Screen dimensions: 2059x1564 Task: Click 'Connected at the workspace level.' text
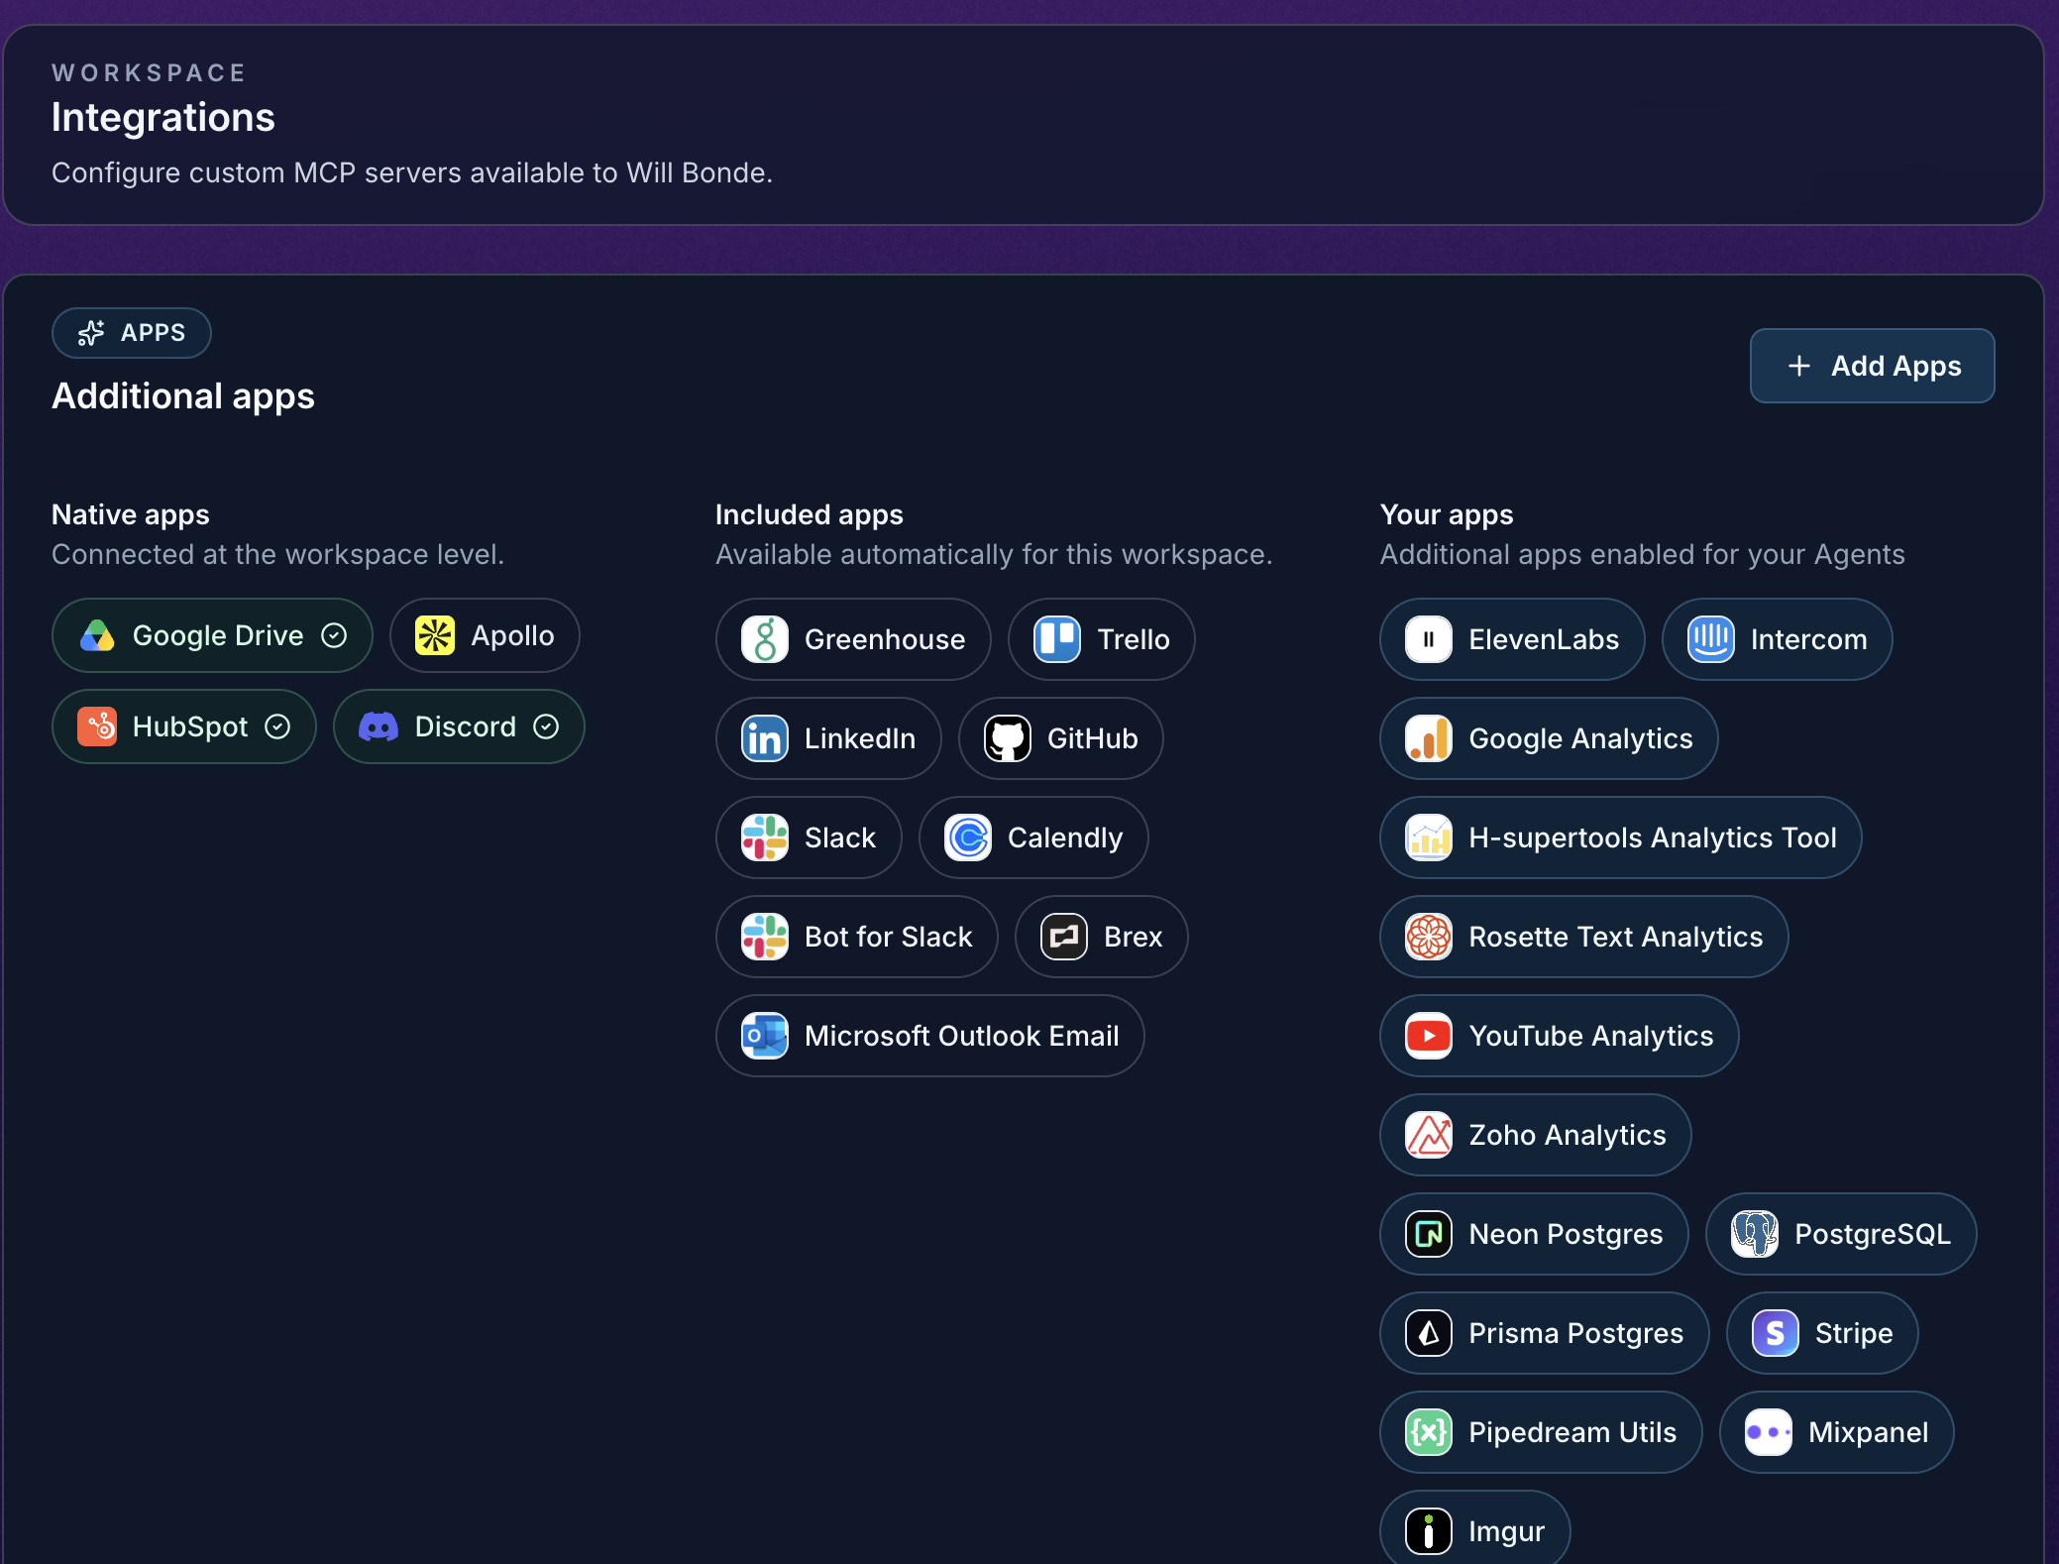coord(278,554)
